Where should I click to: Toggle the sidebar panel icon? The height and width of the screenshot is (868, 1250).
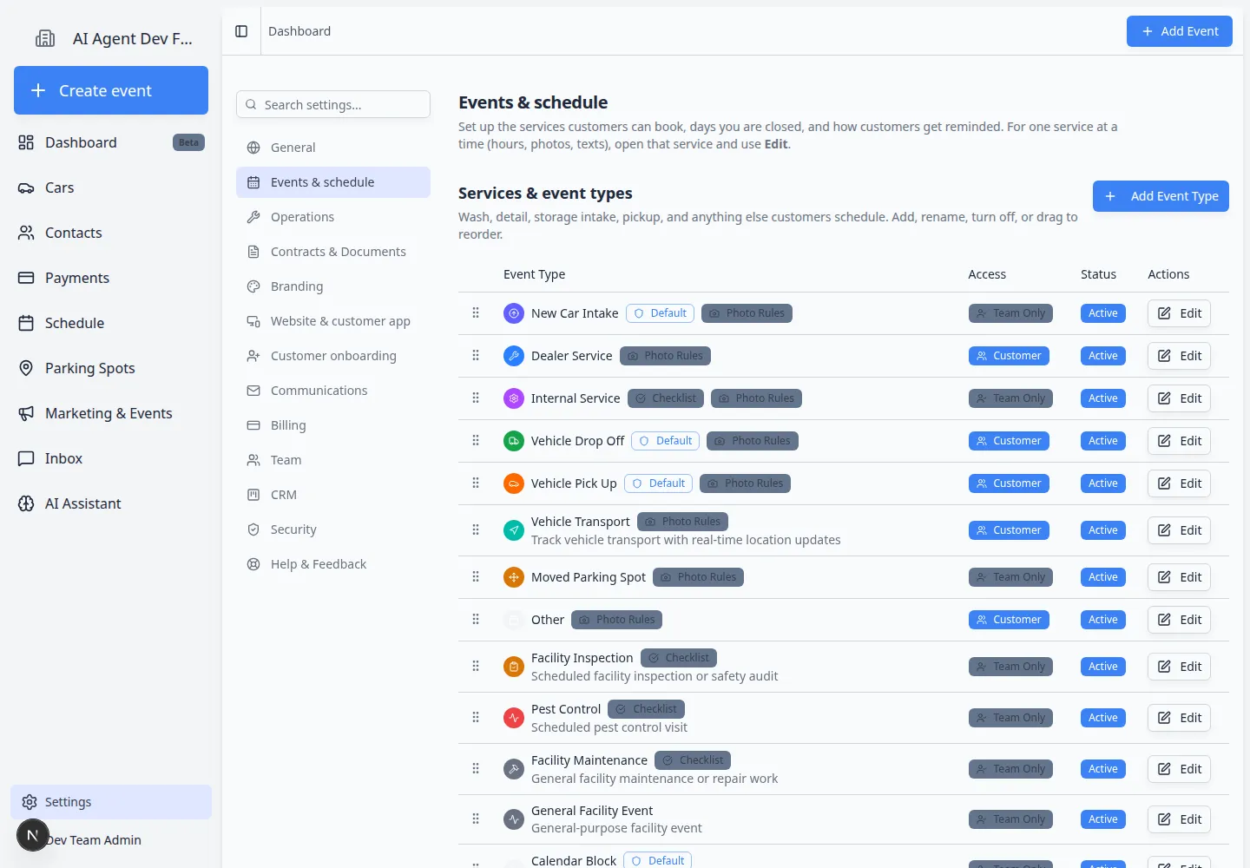[x=241, y=31]
